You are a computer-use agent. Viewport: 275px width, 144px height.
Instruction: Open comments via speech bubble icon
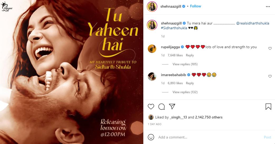coord(162,107)
